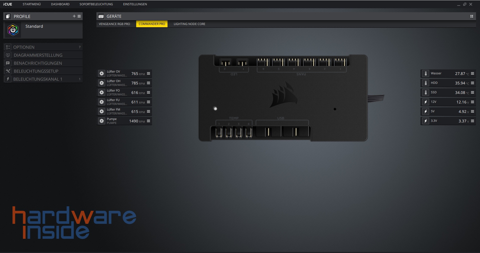Image resolution: width=480 pixels, height=253 pixels.
Task: Add a new profile with the plus button
Action: point(74,16)
